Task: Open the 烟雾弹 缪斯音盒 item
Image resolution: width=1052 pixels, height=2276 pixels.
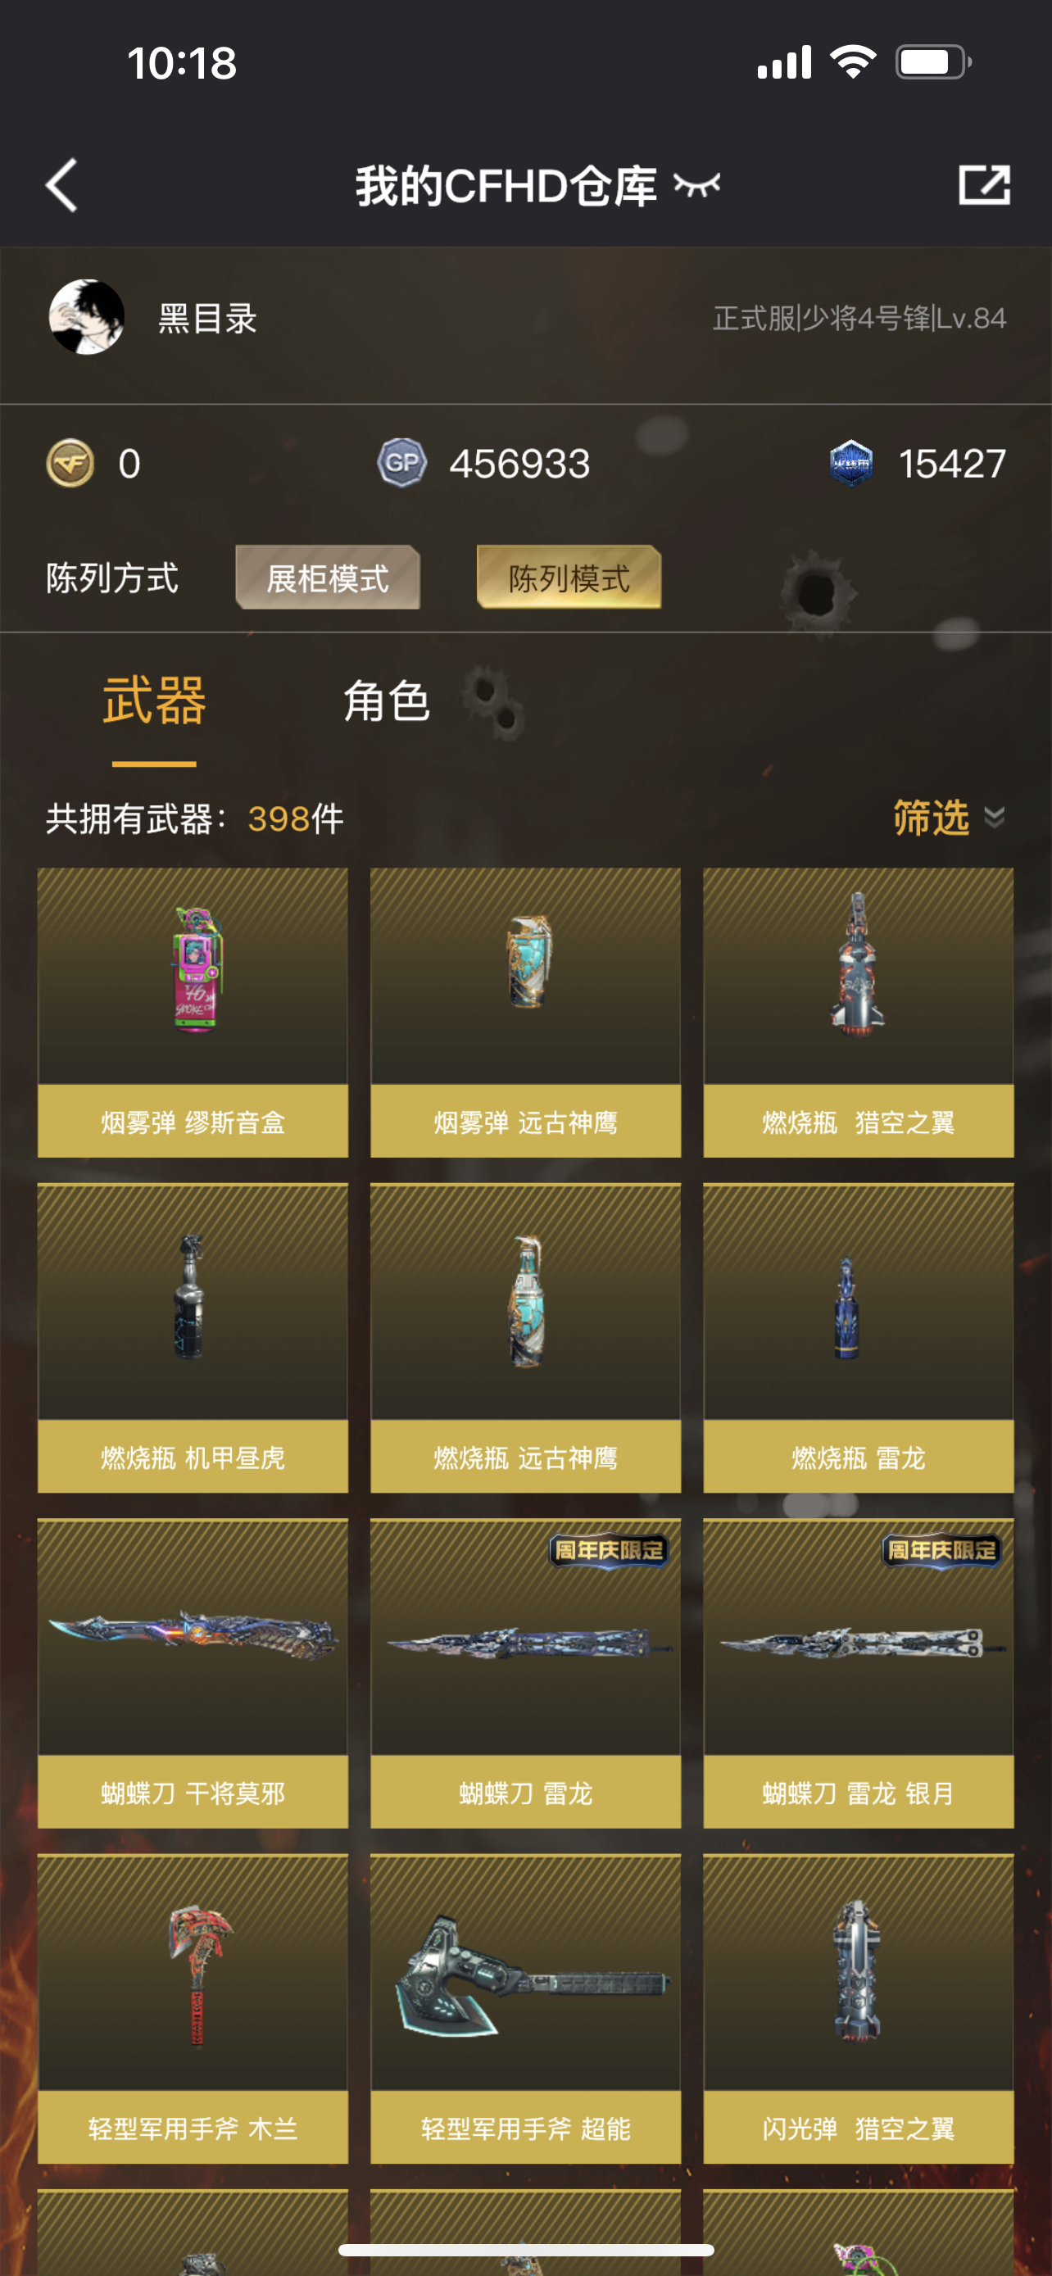Action: [193, 1013]
